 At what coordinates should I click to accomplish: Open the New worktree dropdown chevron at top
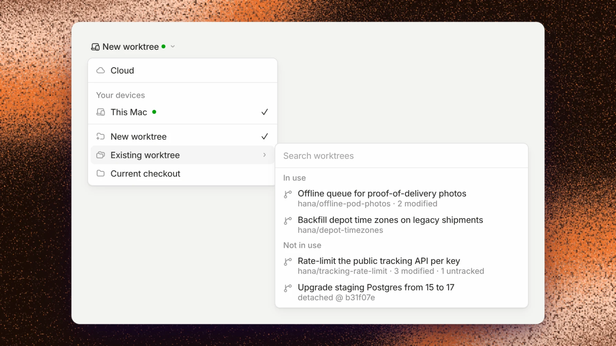tap(173, 46)
